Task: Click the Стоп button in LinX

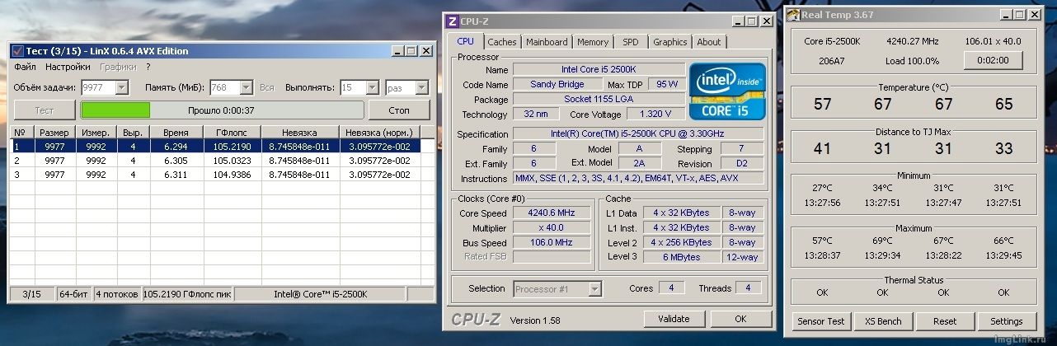Action: [x=399, y=110]
